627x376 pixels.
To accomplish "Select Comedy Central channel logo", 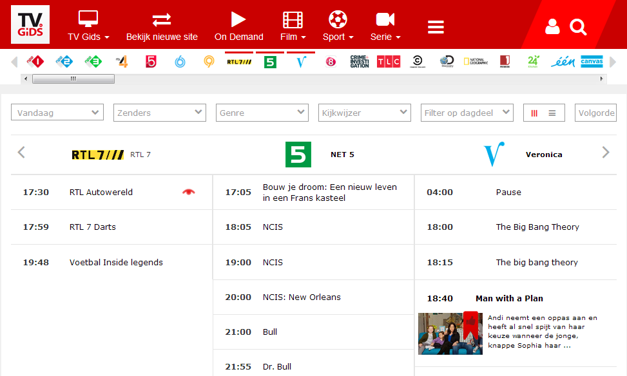I will (418, 62).
